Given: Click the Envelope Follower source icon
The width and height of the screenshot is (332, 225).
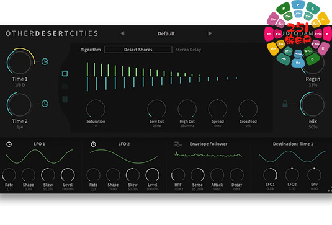Looking at the screenshot, I should point(178,144).
